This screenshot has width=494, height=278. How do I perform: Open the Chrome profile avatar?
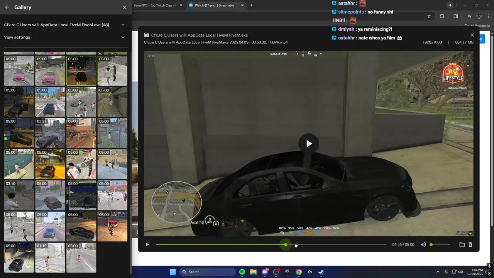pyautogui.click(x=479, y=16)
